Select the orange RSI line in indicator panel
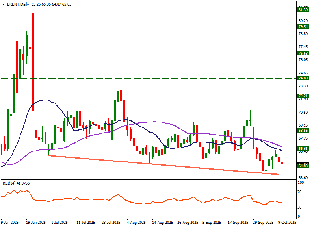The height and width of the screenshot is (227, 312). point(79,199)
